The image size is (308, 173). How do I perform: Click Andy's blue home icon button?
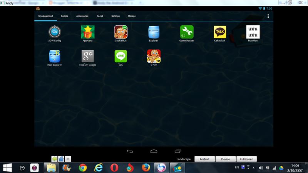click(x=61, y=159)
